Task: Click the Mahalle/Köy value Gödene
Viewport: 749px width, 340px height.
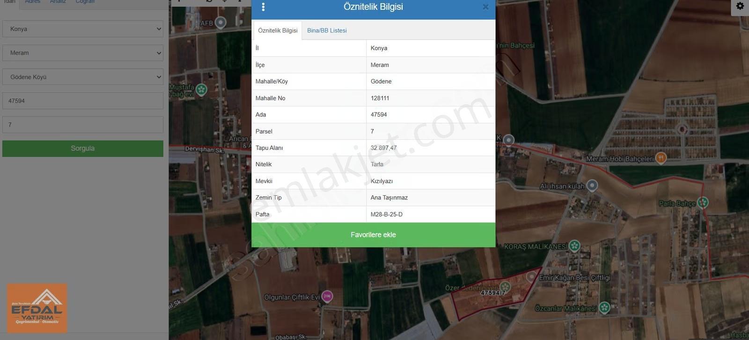Action: click(x=381, y=81)
